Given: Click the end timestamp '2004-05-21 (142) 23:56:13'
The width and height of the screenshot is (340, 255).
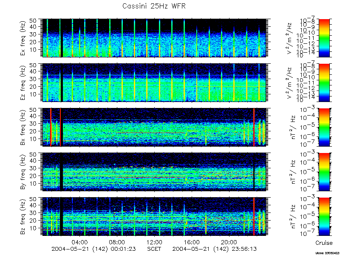Looking at the screenshot, I should click(215, 249).
